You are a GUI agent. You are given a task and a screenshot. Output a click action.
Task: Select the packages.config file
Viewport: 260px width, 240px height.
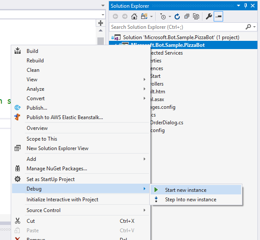pos(163,107)
